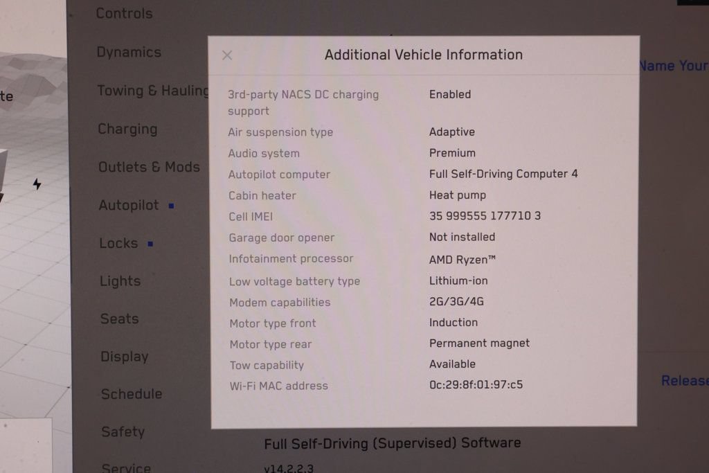Select the Modem capabilities label

pos(280,302)
